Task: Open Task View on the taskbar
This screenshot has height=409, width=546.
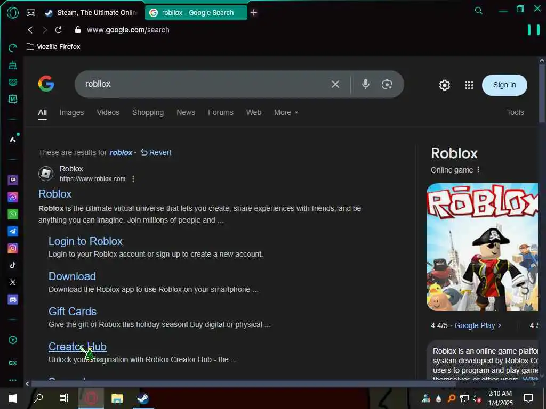Action: coord(64,398)
